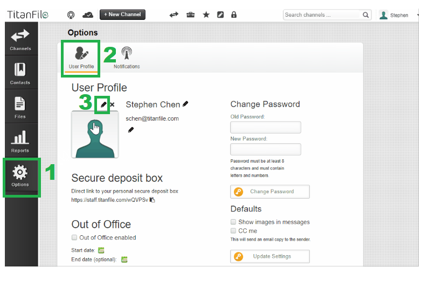Click the New Password field

tap(266, 149)
